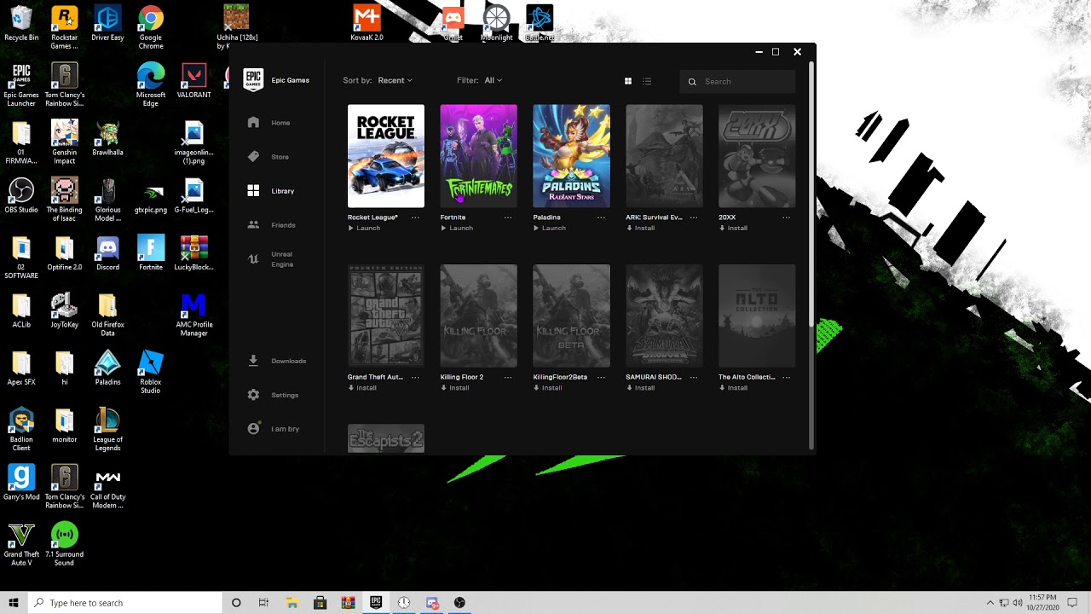Select League of Legends desktop icon
1091x614 pixels.
(107, 429)
